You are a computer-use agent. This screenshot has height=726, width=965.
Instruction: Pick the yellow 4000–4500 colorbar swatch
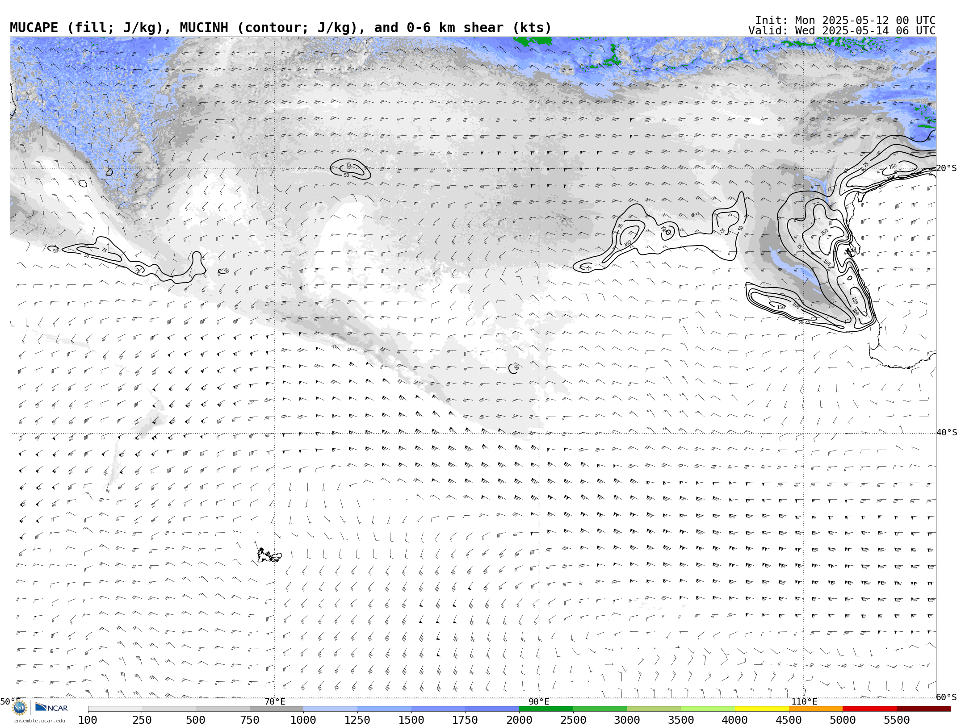pyautogui.click(x=762, y=709)
